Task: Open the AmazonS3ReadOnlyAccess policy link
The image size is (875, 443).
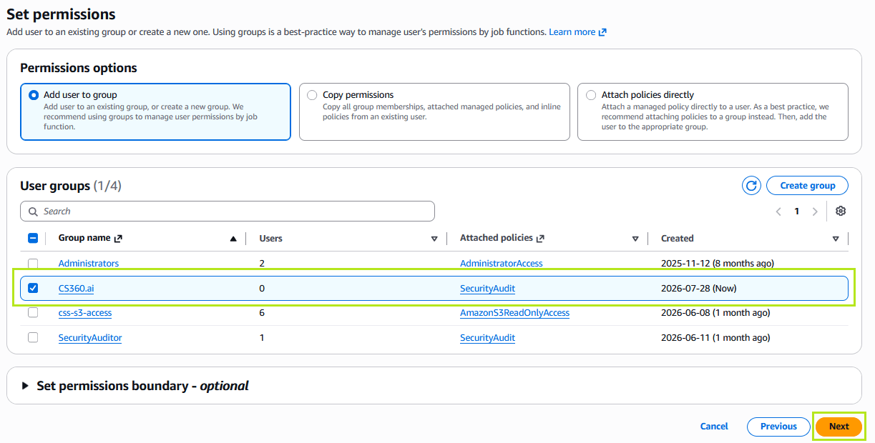Action: click(514, 313)
